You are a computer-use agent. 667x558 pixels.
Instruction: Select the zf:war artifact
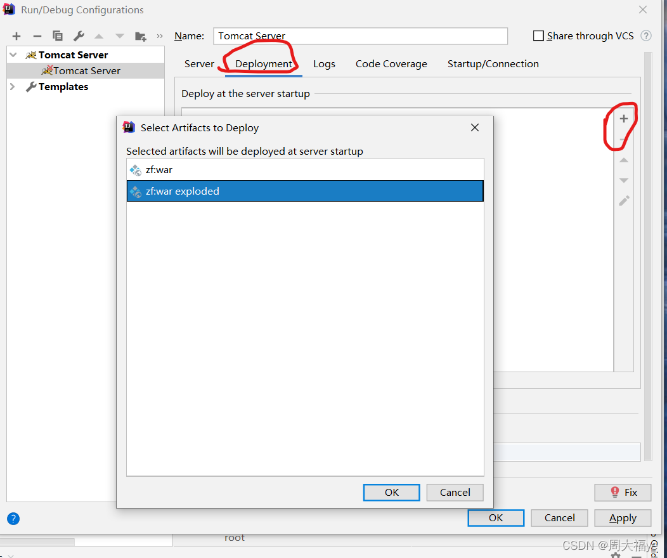305,170
